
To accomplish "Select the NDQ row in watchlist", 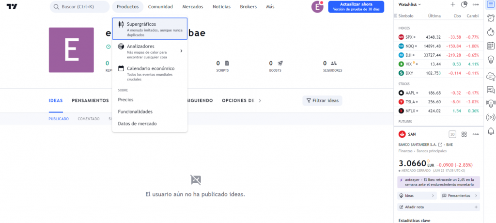I will tap(438, 46).
